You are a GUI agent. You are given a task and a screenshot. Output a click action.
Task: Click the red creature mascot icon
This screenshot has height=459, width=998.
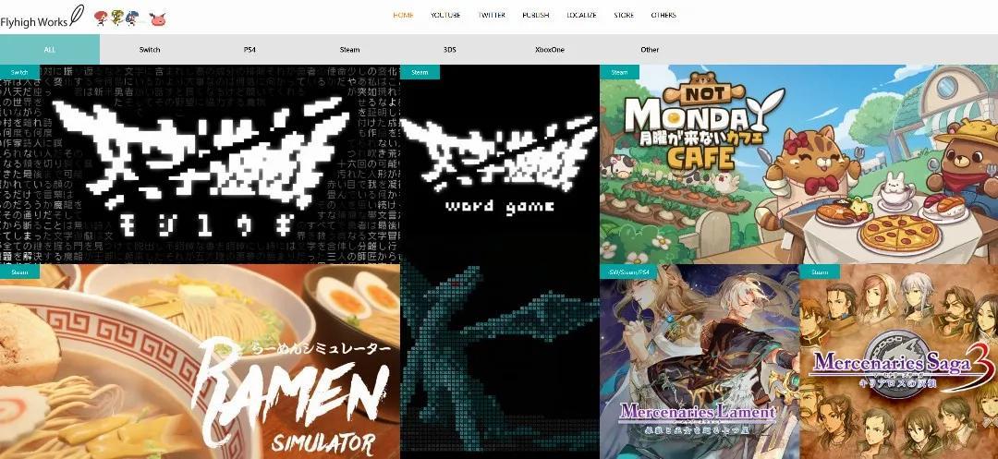click(158, 16)
